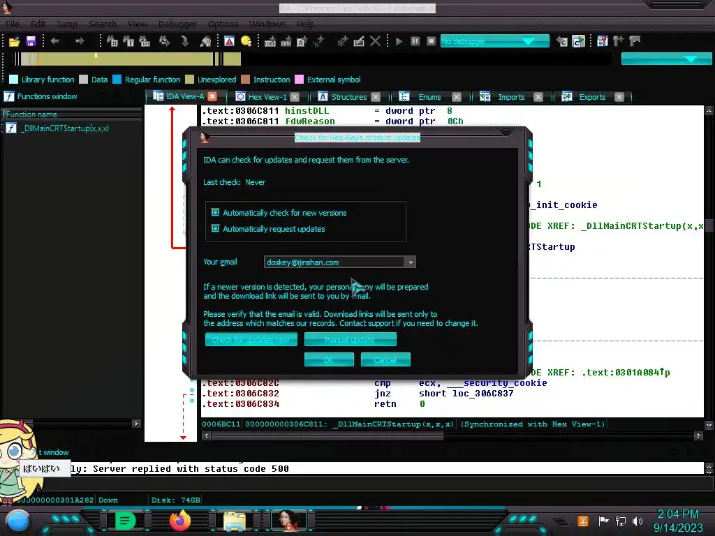Click Cancel in the updates dialog
This screenshot has height=536, width=715.
pyautogui.click(x=385, y=359)
